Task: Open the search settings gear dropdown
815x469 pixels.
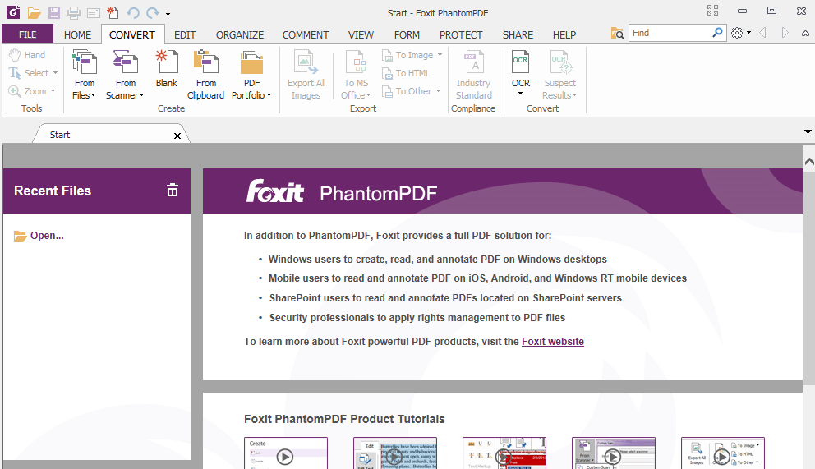Action: [x=741, y=33]
